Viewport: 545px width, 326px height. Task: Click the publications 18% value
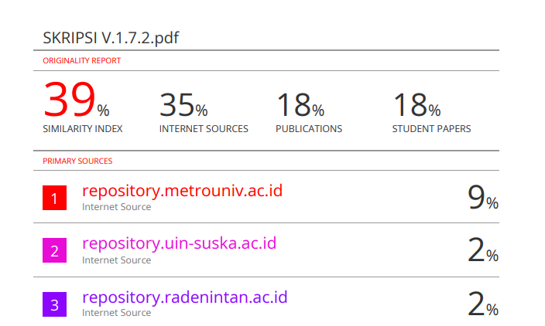[x=300, y=105]
